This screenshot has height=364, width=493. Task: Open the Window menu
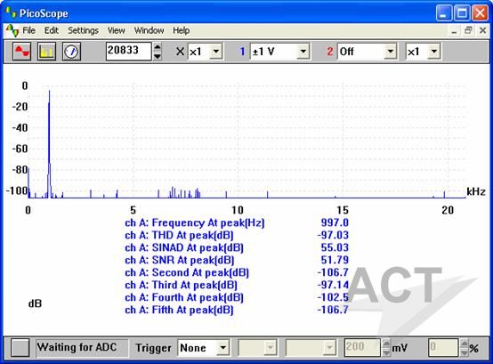(x=149, y=30)
